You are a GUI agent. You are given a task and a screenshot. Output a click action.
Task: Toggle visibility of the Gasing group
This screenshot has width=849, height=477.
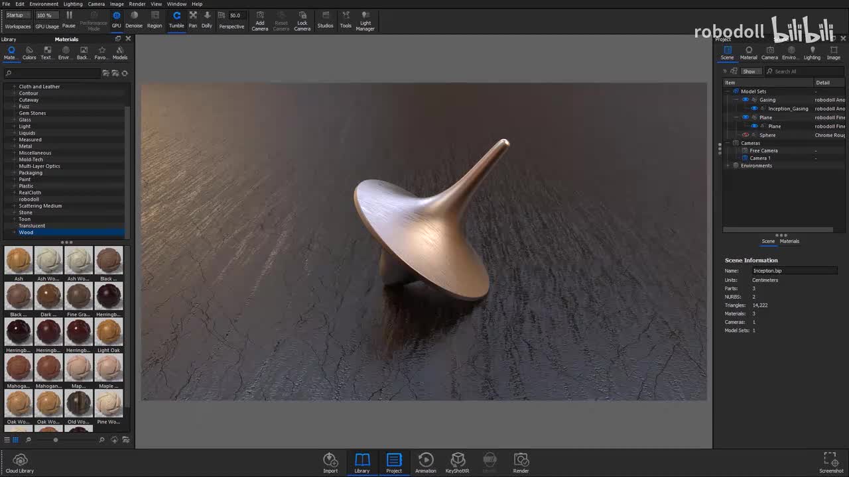746,100
